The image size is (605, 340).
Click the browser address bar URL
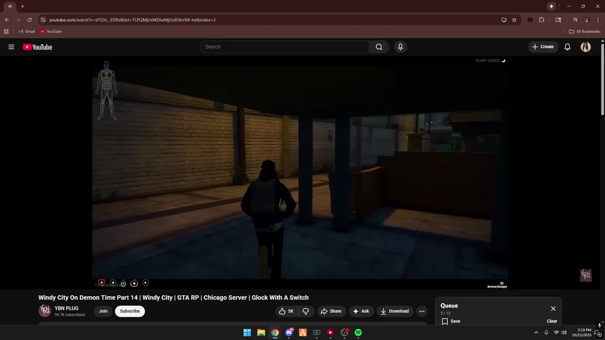(x=133, y=20)
